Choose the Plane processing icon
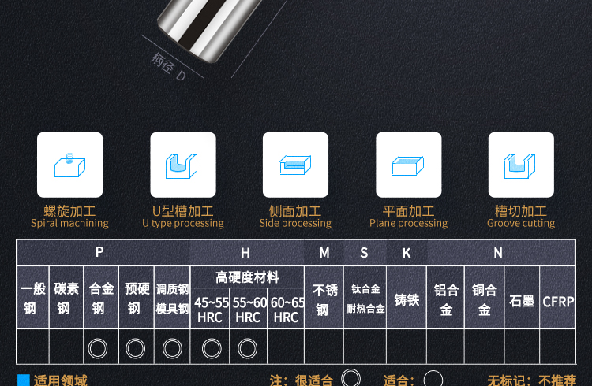This screenshot has height=386, width=592. pos(409,165)
